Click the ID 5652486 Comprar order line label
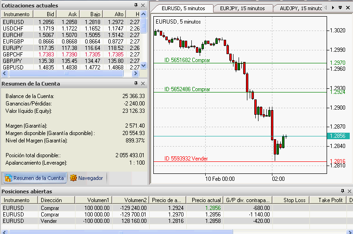The height and width of the screenshot is (234, 353). point(187,89)
